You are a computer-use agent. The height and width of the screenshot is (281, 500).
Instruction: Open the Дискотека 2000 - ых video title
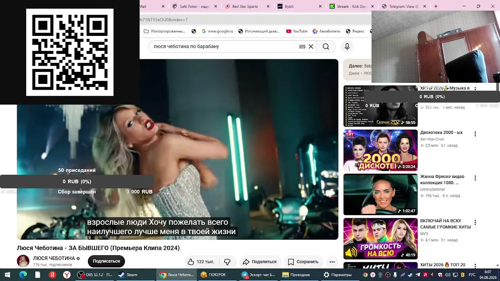[x=441, y=133]
